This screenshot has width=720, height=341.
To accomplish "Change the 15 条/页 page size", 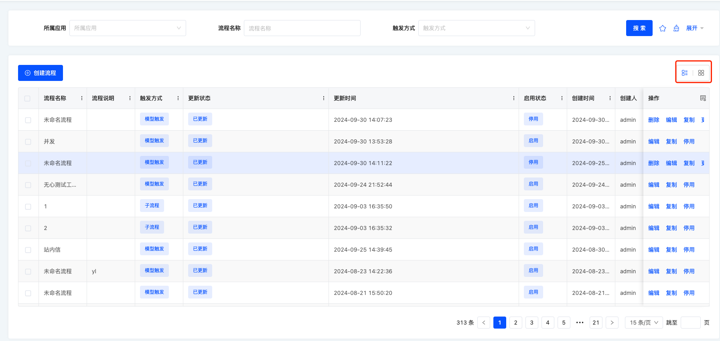I will [644, 323].
